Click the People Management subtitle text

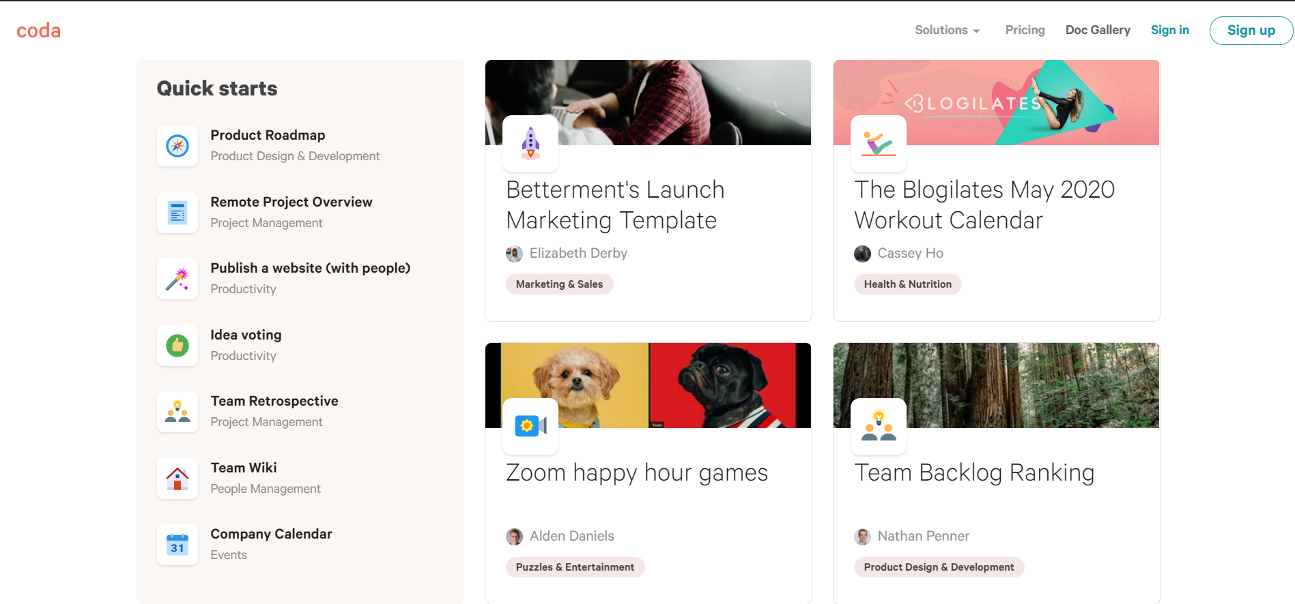[266, 489]
